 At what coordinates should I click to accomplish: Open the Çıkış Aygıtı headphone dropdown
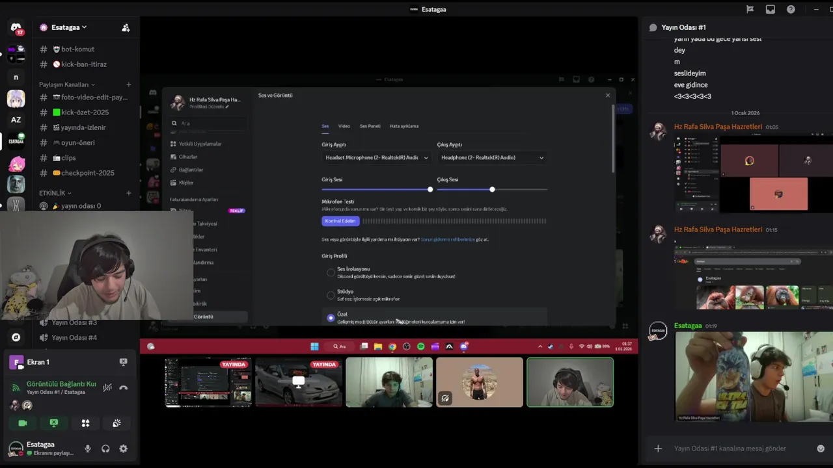492,157
